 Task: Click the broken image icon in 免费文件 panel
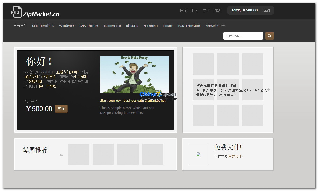tap(198, 154)
